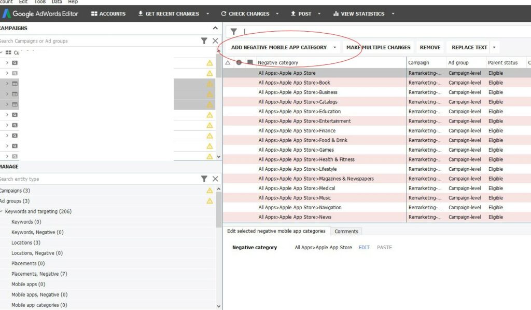Sort by the error circle column header
This screenshot has height=310, width=531.
(x=239, y=62)
